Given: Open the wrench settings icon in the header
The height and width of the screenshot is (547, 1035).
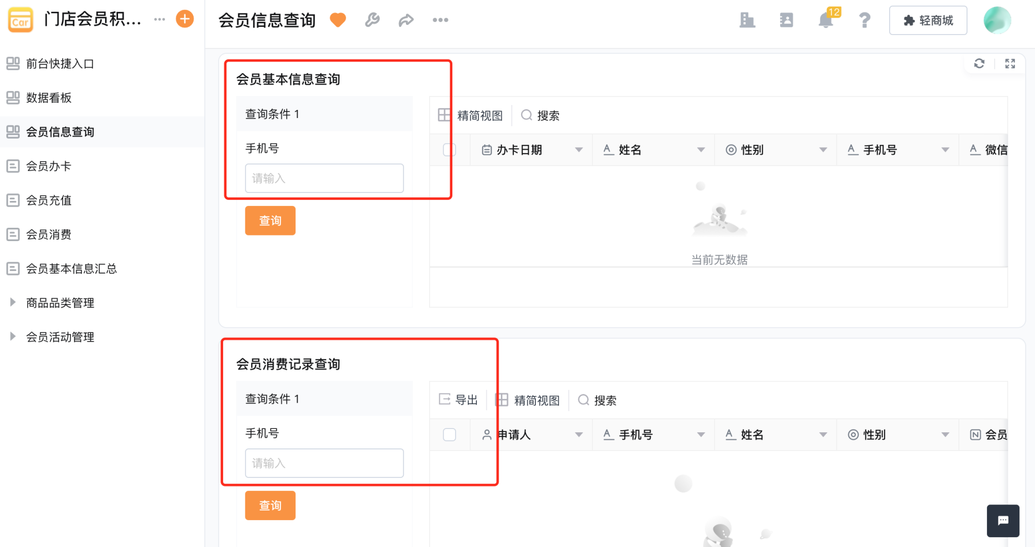Looking at the screenshot, I should coord(372,20).
